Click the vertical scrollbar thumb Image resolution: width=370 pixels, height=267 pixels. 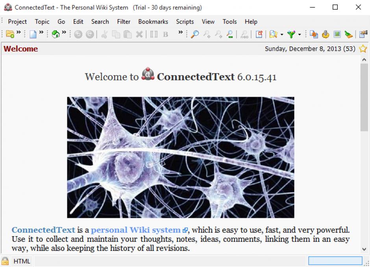(364, 97)
